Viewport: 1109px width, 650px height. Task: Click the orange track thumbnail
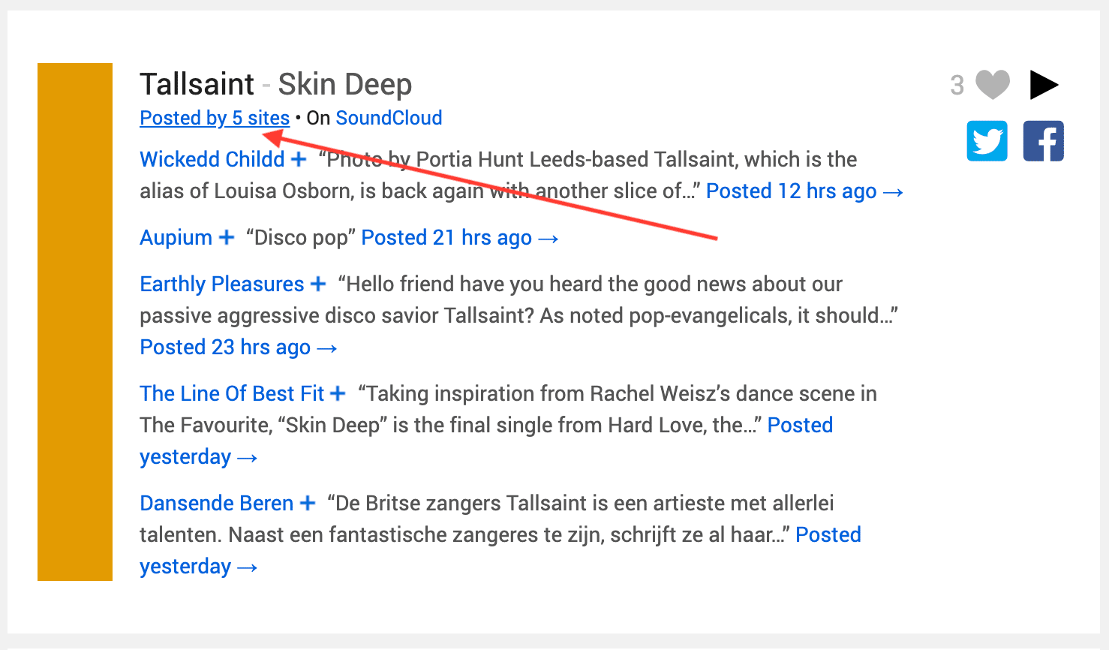75,322
